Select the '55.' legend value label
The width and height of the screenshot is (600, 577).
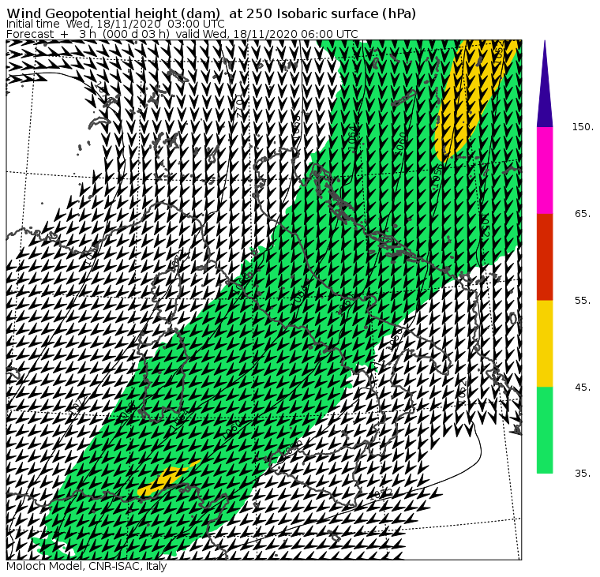[583, 301]
